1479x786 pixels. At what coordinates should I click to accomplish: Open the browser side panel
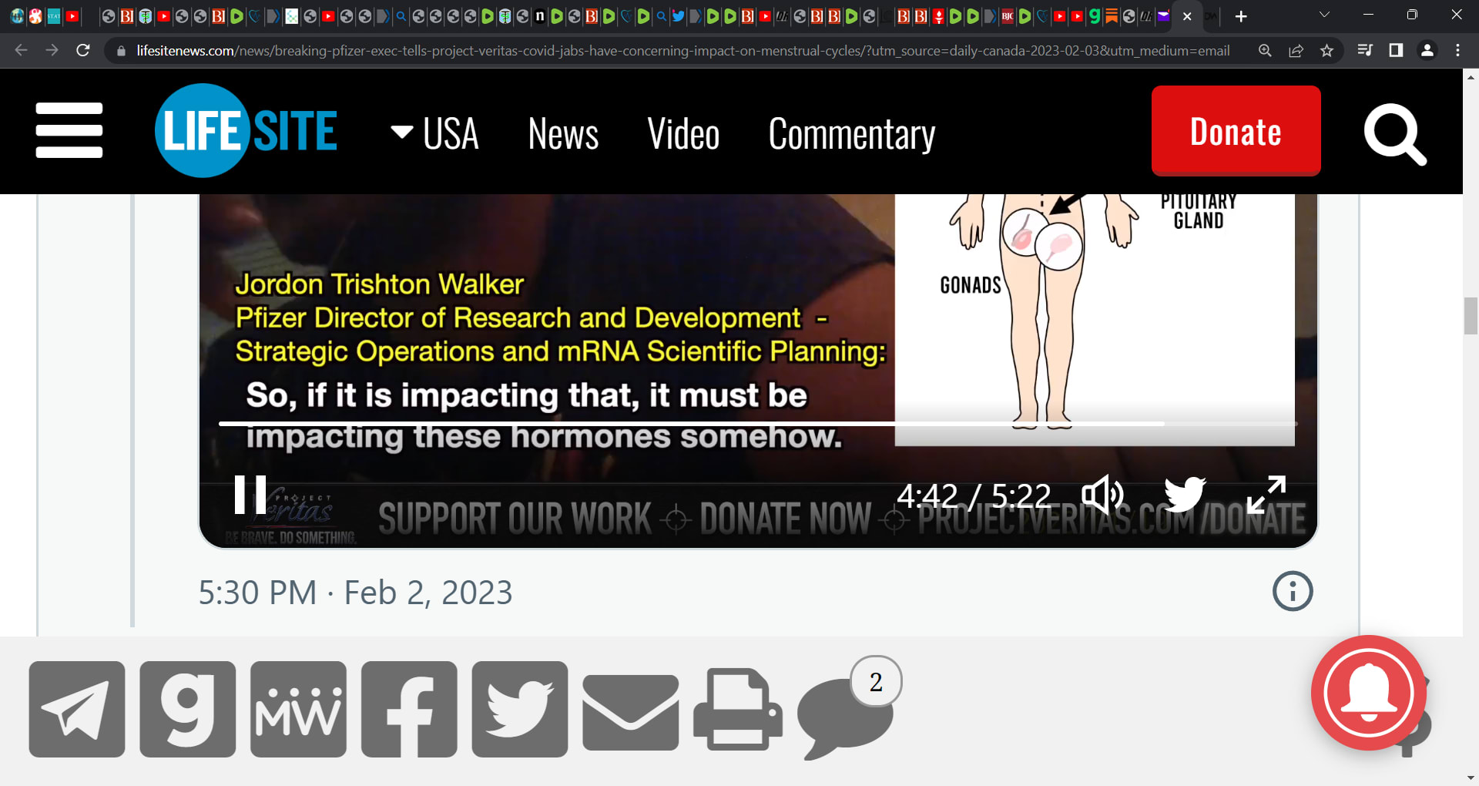[x=1396, y=50]
